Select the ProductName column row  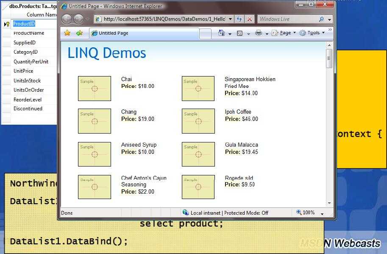29,33
